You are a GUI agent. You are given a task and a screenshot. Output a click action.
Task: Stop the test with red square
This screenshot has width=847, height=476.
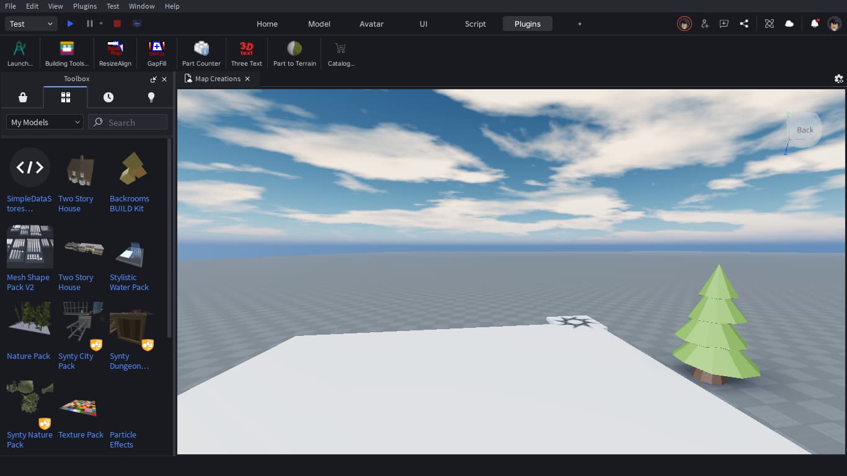[x=117, y=24]
